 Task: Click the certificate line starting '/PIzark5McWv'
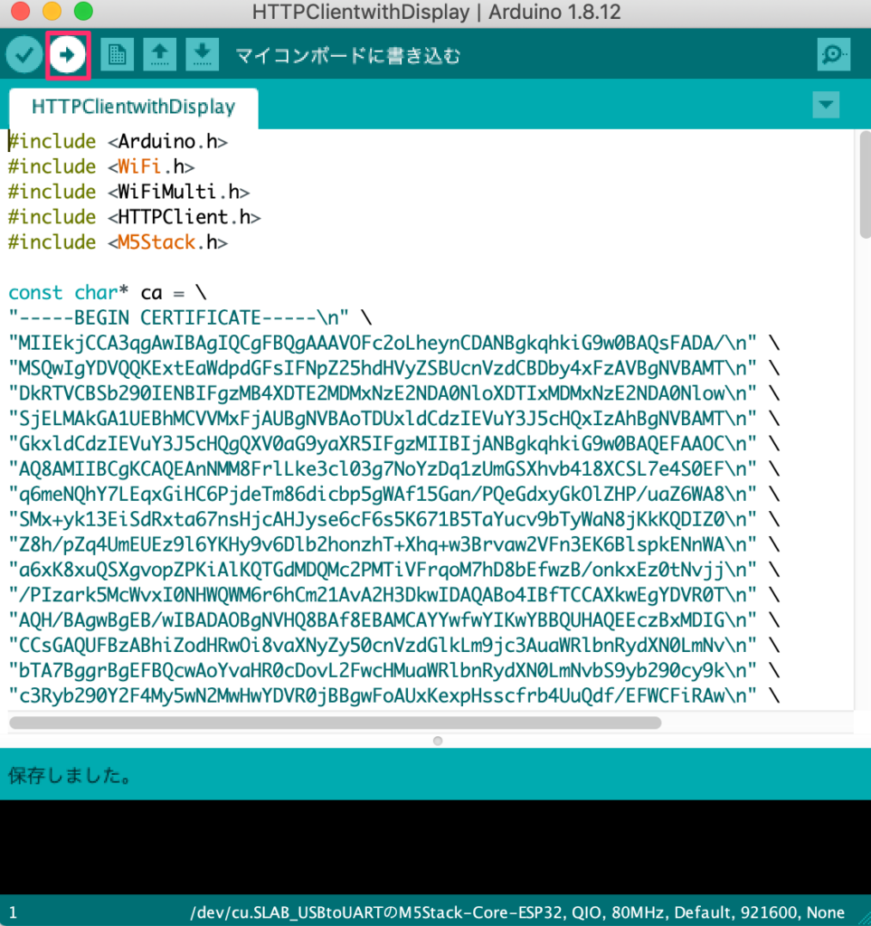[x=393, y=595]
